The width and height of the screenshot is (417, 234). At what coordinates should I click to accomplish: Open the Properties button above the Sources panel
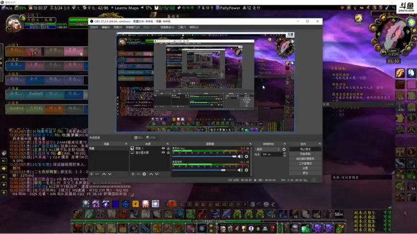139,138
